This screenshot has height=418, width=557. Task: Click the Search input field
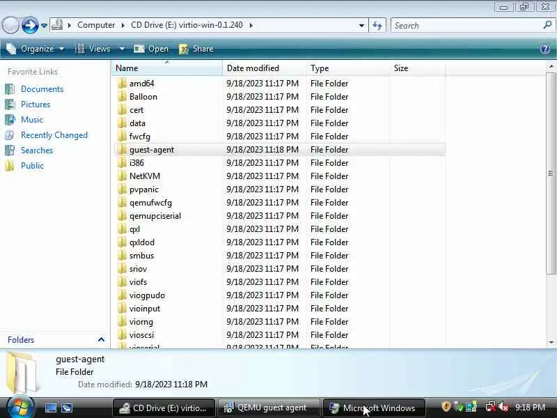click(x=466, y=25)
